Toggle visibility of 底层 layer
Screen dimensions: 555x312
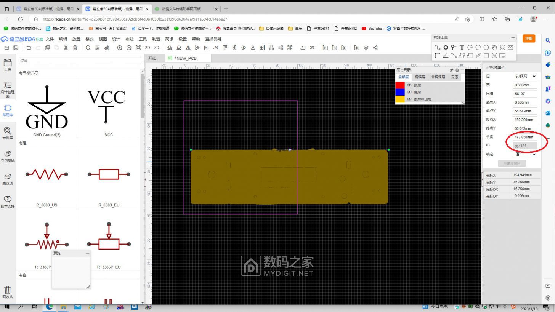pyautogui.click(x=409, y=92)
